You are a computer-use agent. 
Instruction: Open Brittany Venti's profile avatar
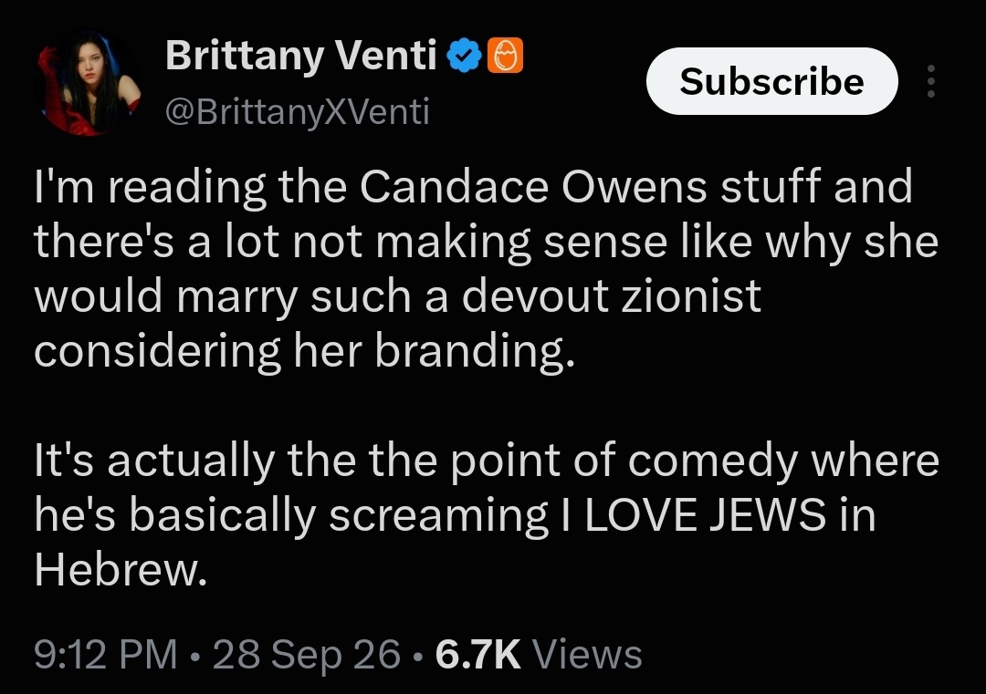[88, 82]
